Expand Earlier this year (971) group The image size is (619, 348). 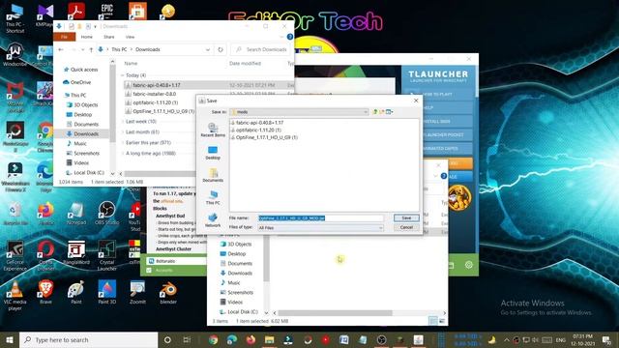coord(123,142)
